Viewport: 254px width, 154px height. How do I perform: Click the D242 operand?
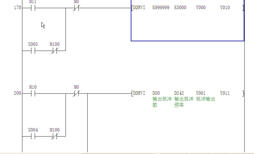coord(179,93)
